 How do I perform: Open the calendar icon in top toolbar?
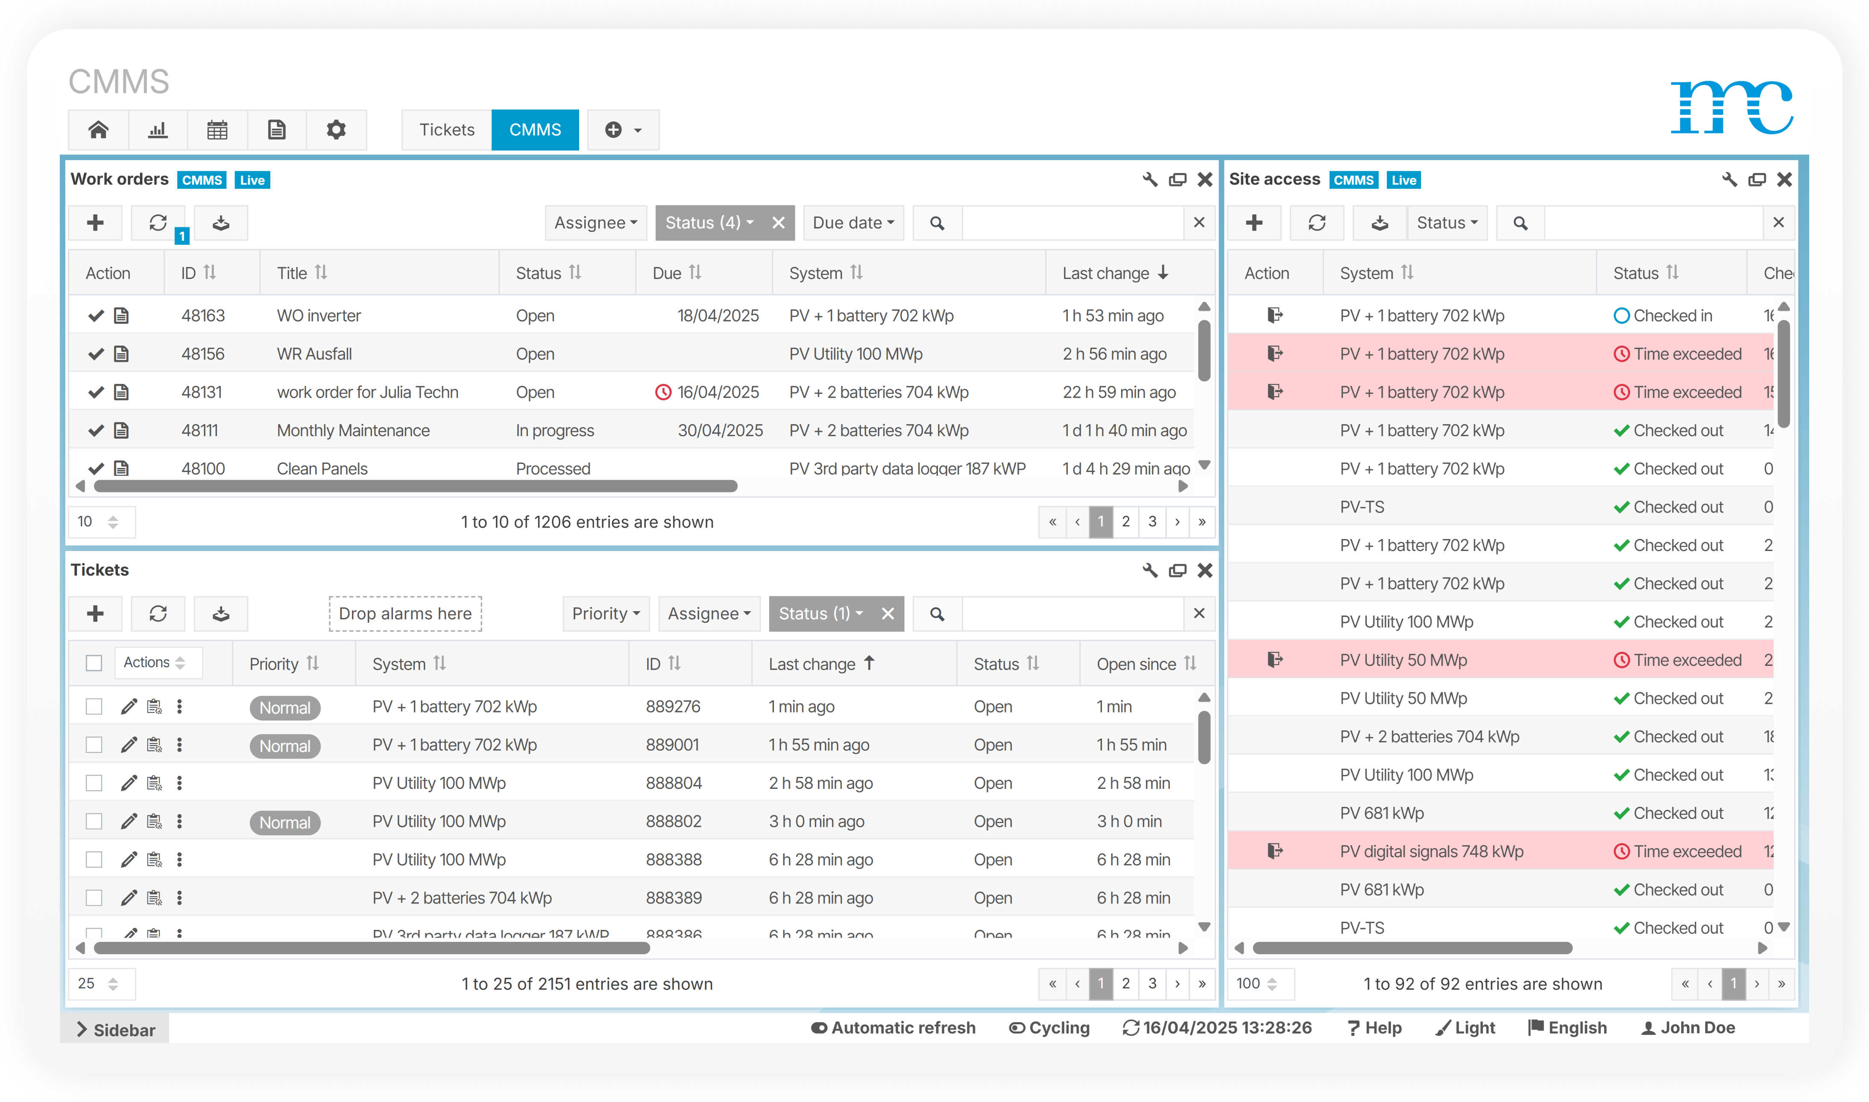tap(217, 130)
